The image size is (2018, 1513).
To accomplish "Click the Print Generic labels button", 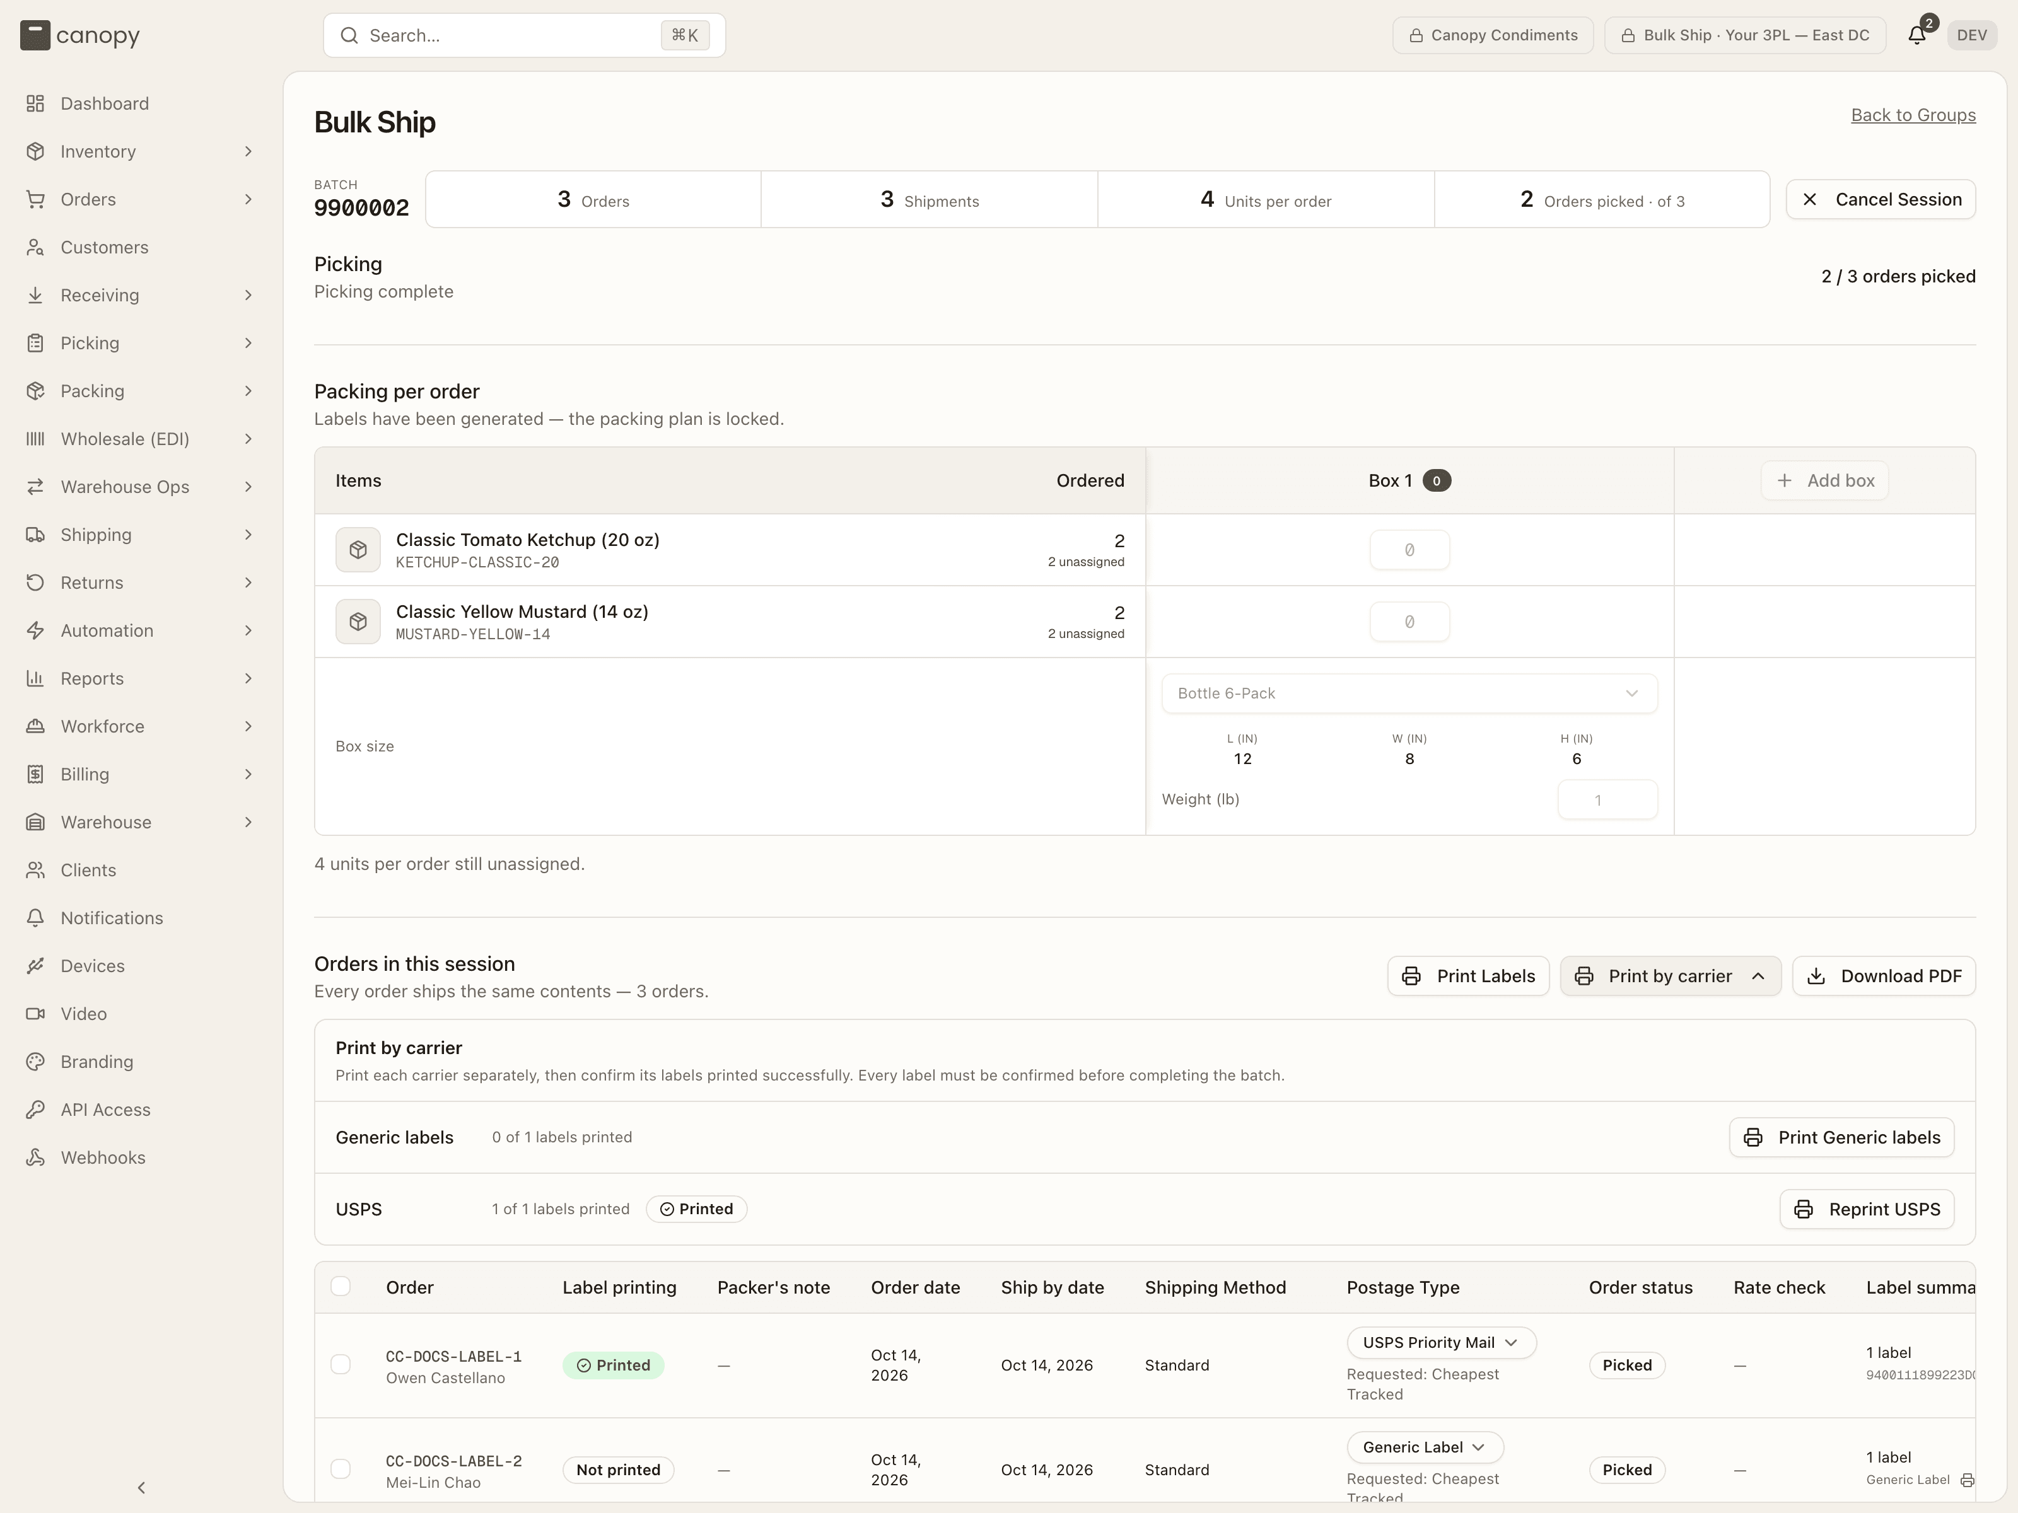I will (x=1841, y=1137).
